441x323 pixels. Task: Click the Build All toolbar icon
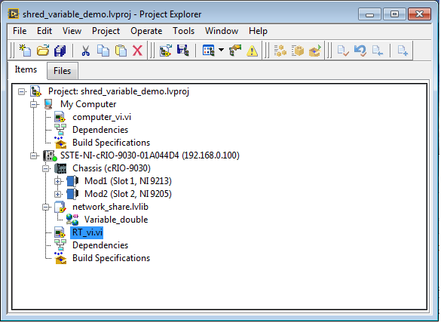[x=280, y=51]
